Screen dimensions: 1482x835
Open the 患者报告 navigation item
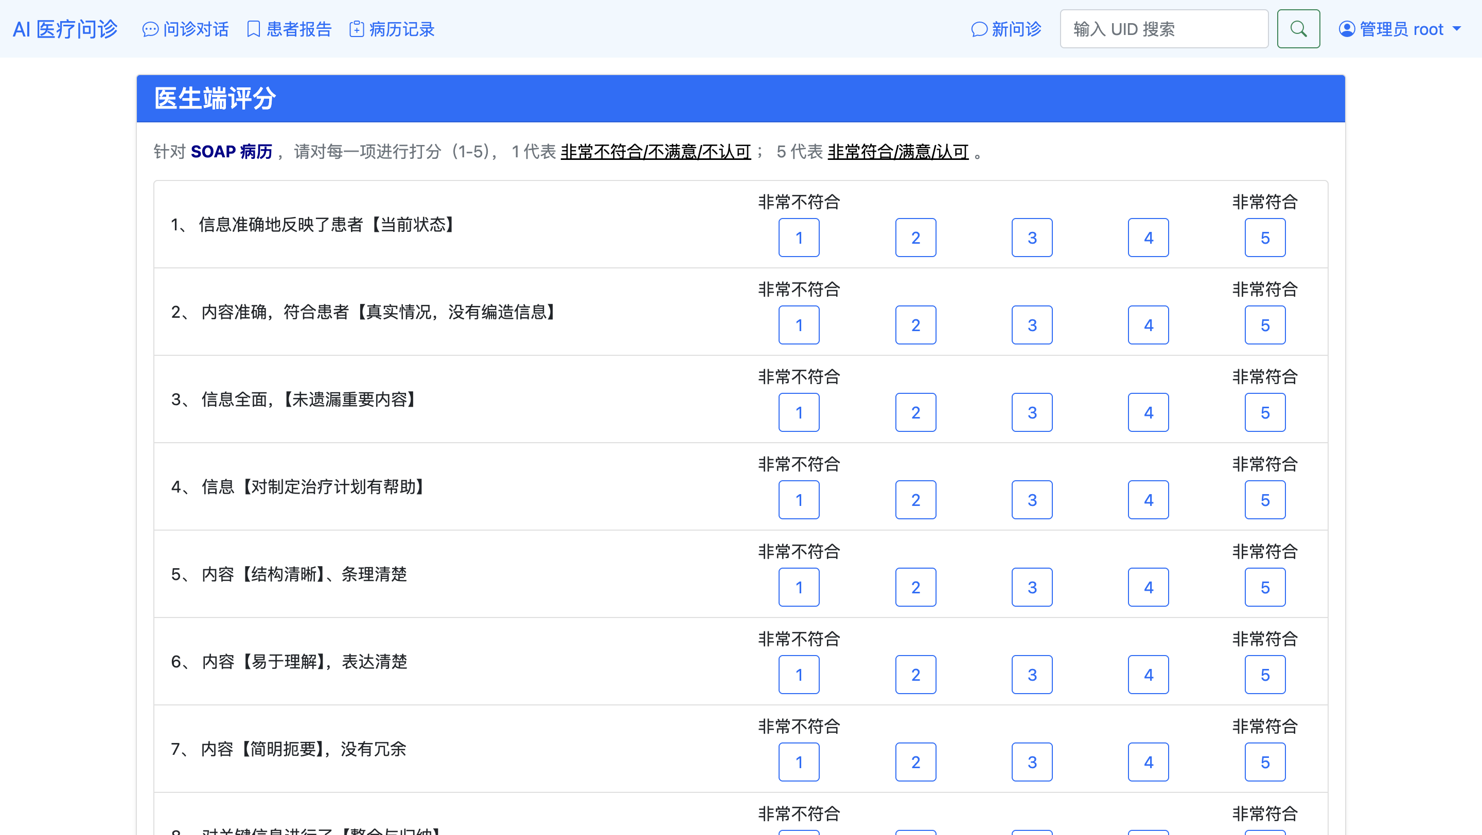point(298,29)
